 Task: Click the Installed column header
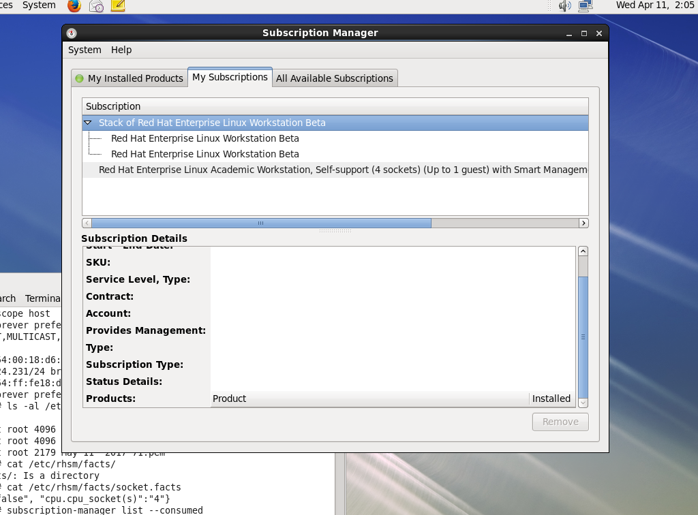[552, 399]
